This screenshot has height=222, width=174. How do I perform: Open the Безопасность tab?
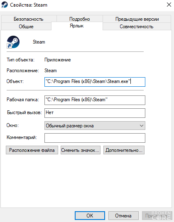pyautogui.click(x=29, y=19)
